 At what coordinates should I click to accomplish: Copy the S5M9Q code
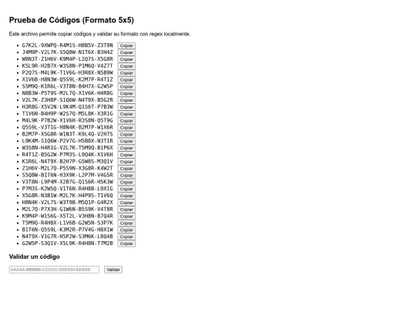[x=126, y=87]
